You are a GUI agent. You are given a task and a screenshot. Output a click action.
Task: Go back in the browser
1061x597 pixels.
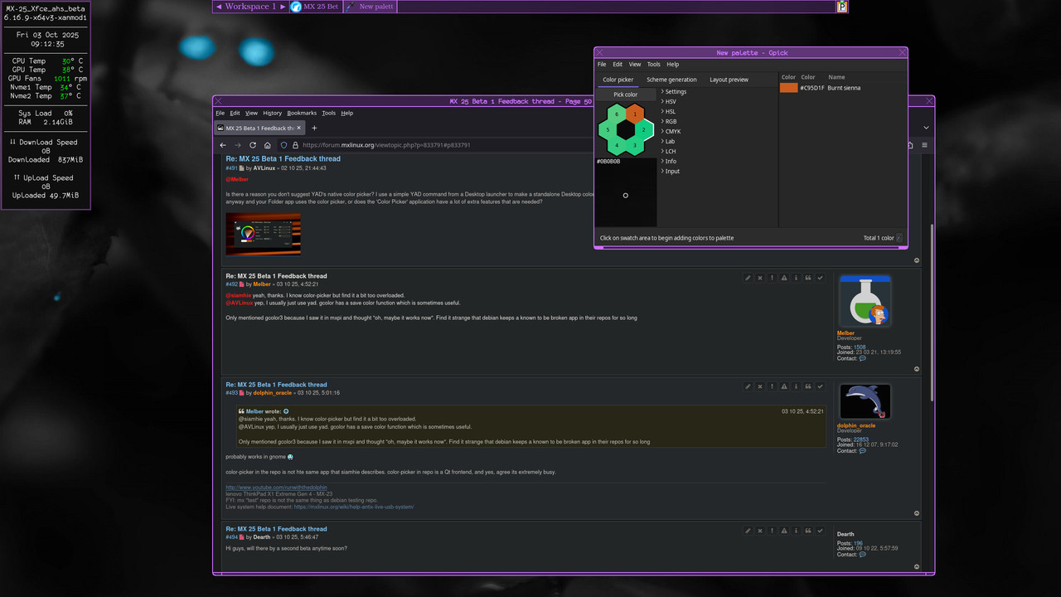coord(223,145)
